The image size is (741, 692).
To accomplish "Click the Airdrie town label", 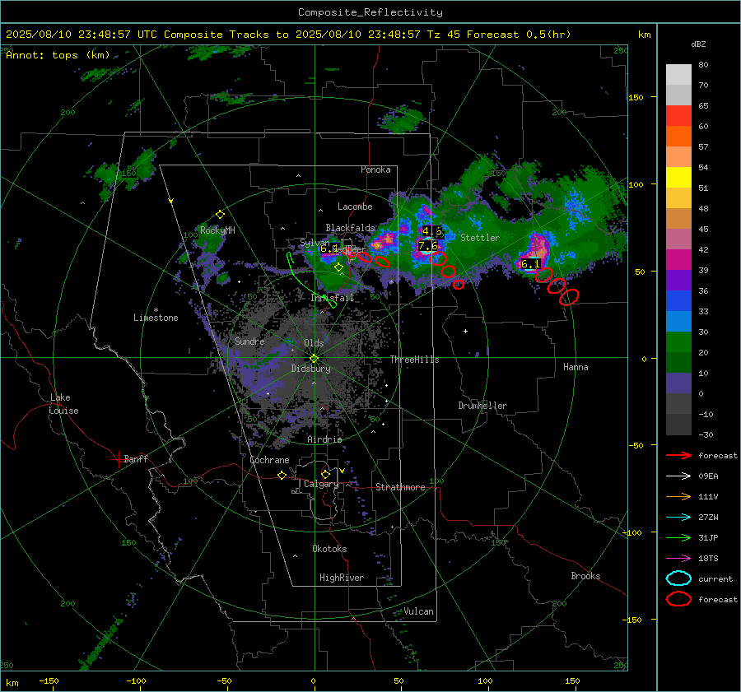I will pyautogui.click(x=324, y=439).
